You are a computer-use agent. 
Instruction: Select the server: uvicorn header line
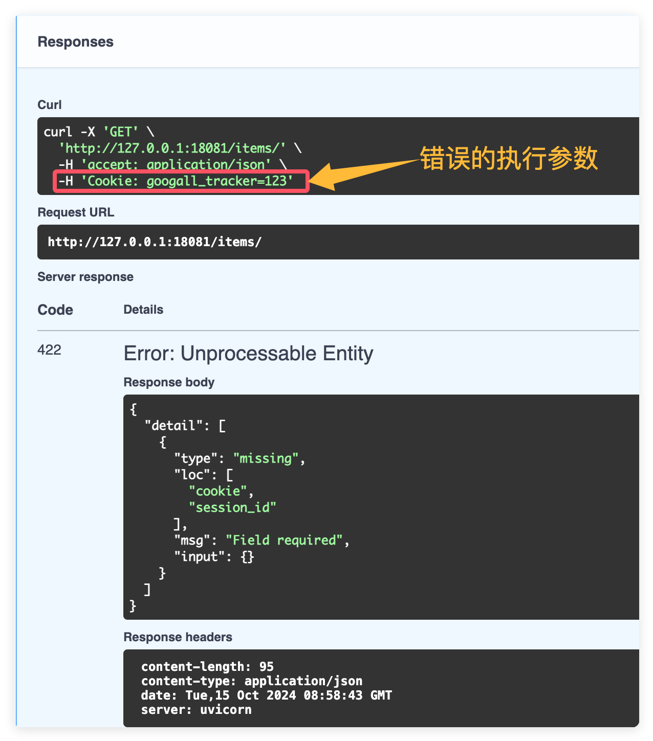pyautogui.click(x=197, y=710)
